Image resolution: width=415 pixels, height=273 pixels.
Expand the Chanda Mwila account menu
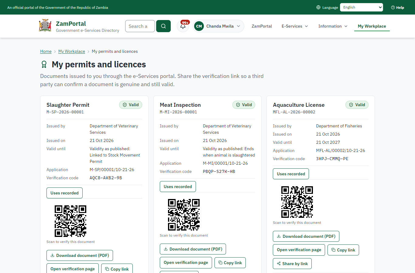click(218, 26)
